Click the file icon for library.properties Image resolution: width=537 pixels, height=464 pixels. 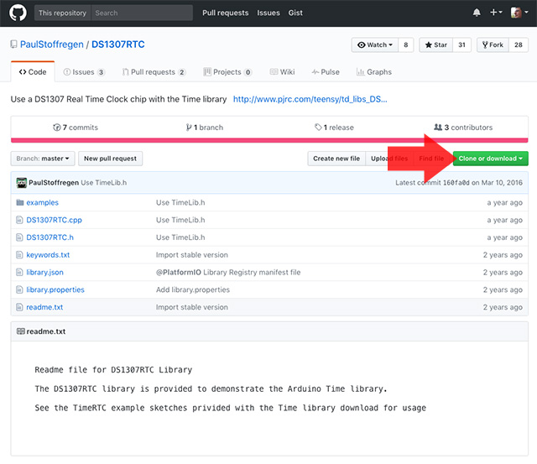tap(19, 289)
